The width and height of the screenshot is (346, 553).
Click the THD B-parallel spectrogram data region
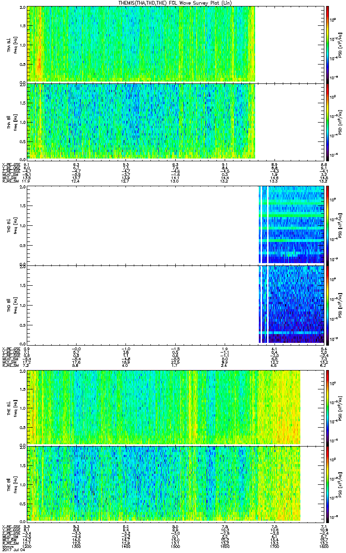pos(291,304)
